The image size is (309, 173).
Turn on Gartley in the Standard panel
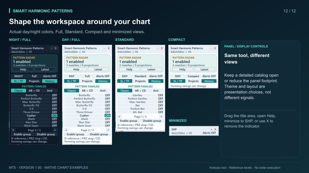[161, 95]
